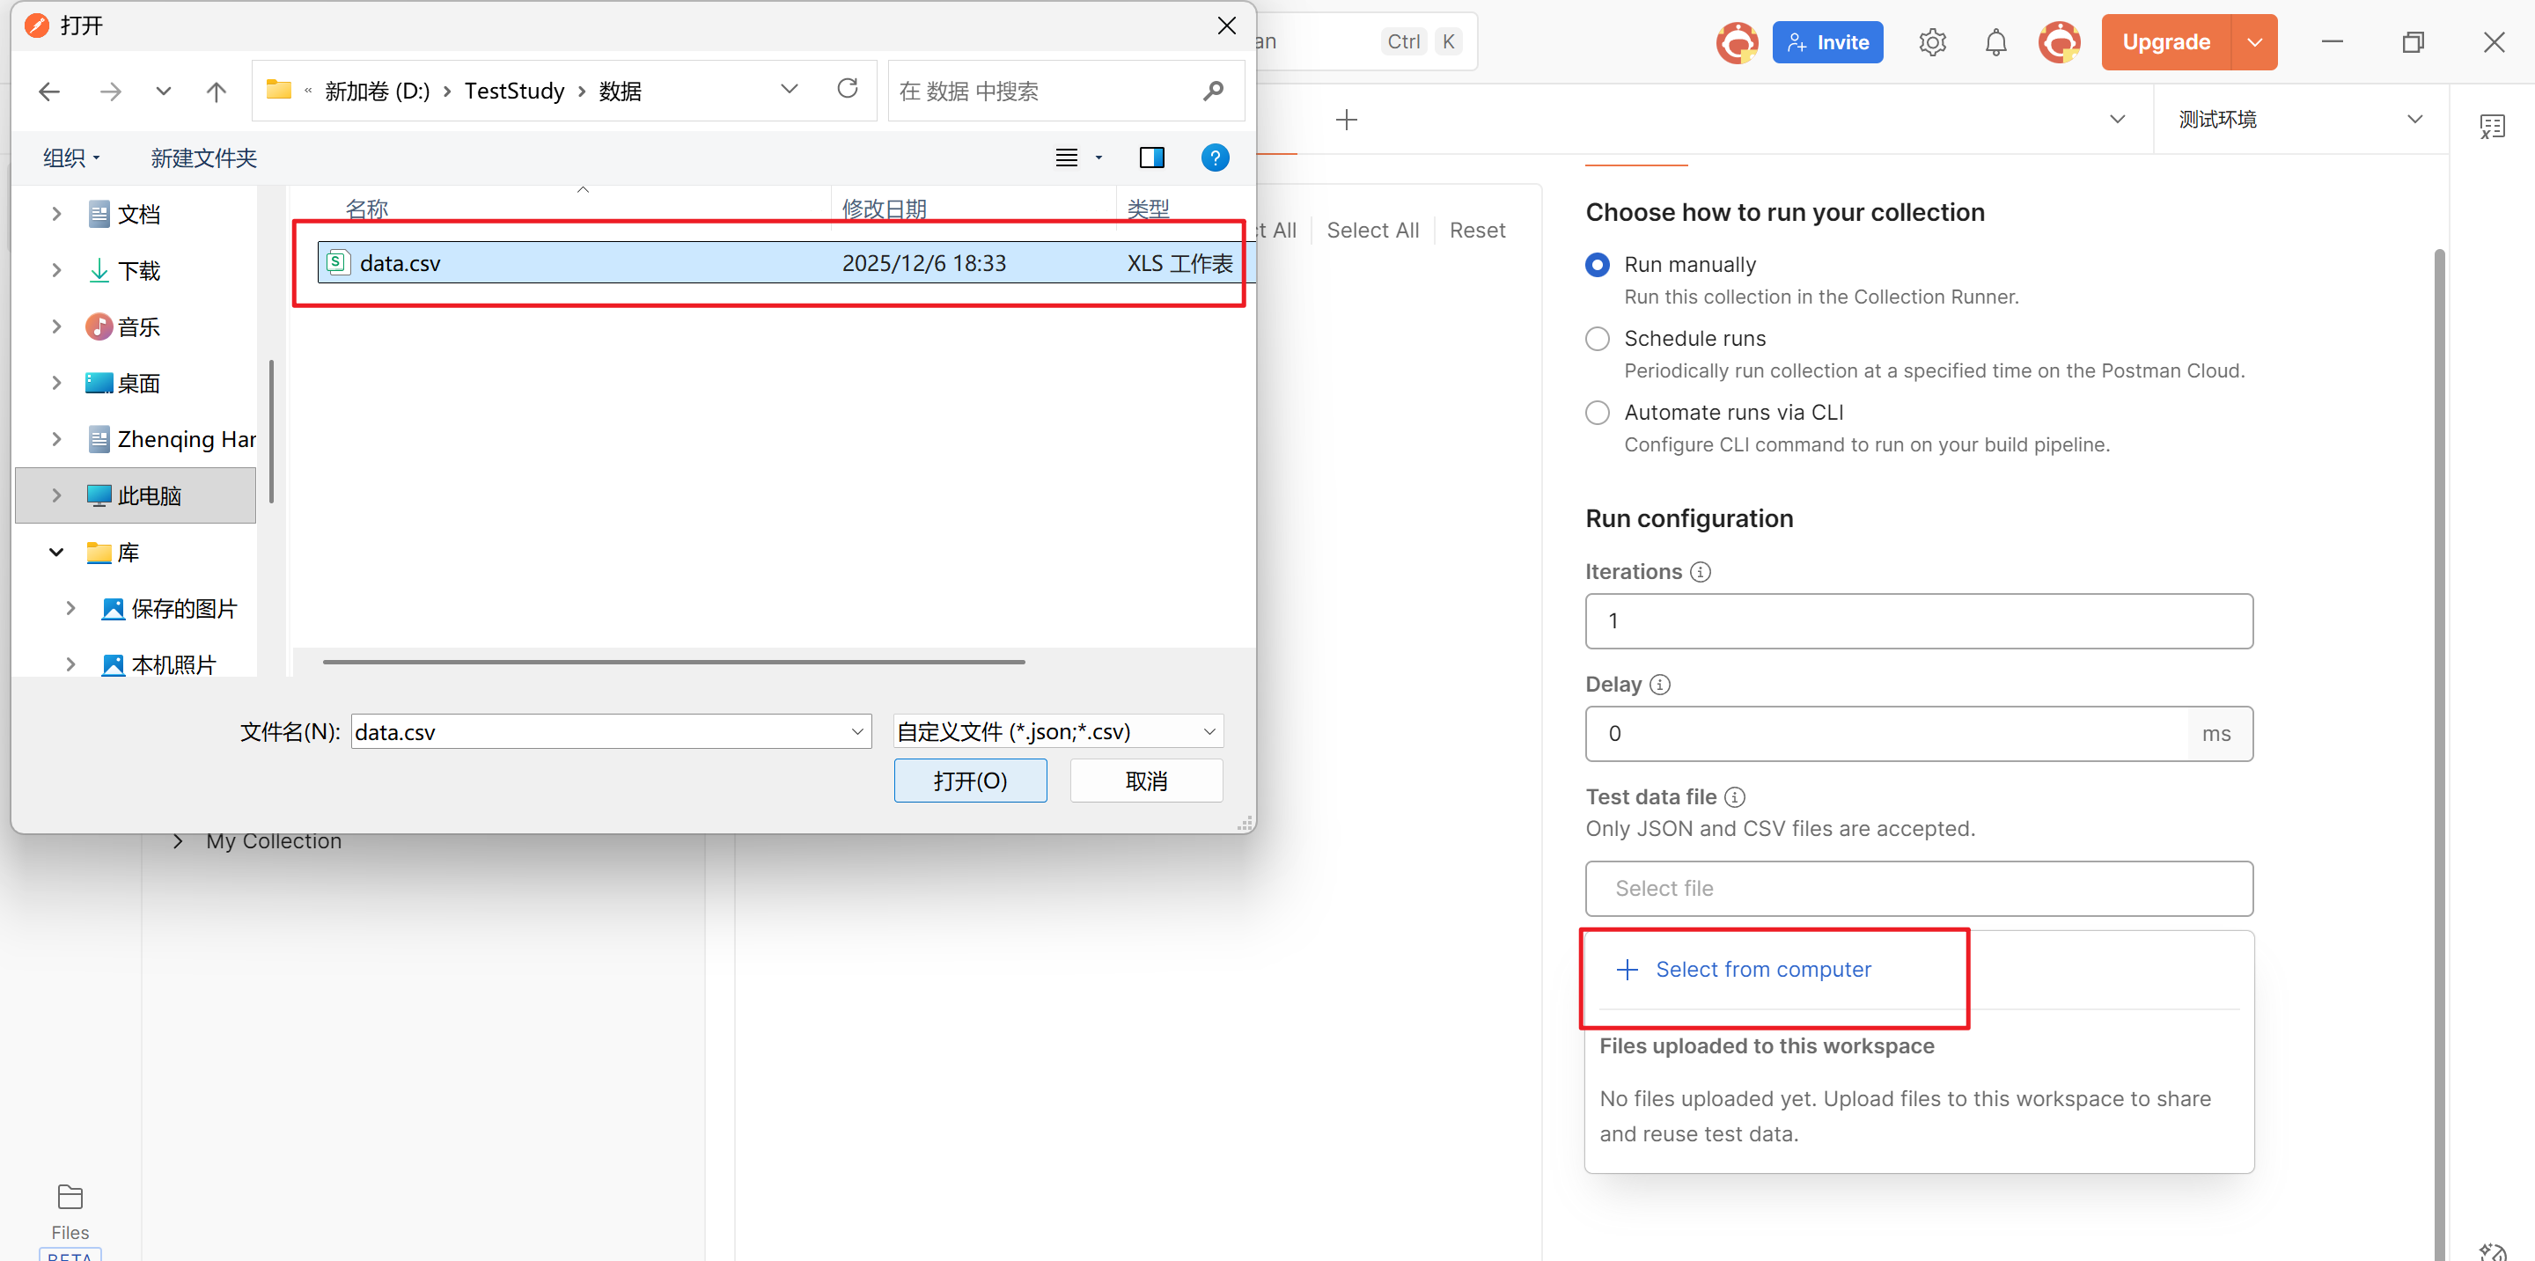Viewport: 2535px width, 1261px height.
Task: Click the Iterations input field
Action: coord(1918,620)
